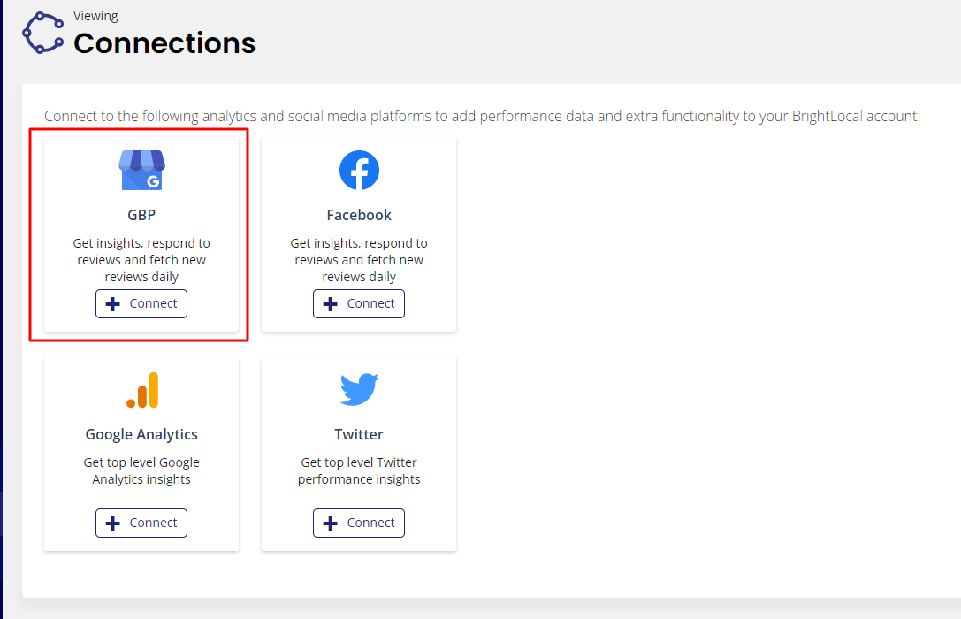Click the Google Analytics bar chart icon
Viewport: 961px width, 619px height.
pyautogui.click(x=142, y=390)
